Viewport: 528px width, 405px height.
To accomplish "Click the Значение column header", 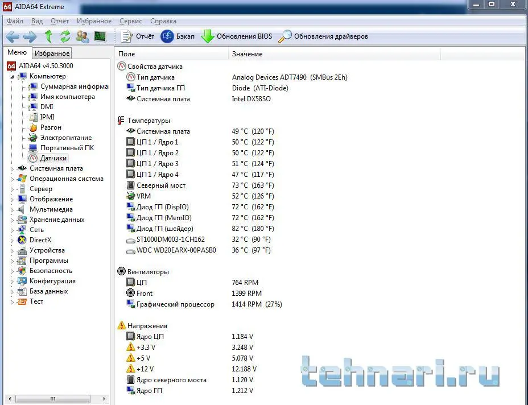I will point(335,54).
